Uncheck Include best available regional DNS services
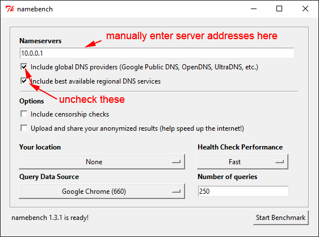This screenshot has height=237, width=319. point(24,81)
